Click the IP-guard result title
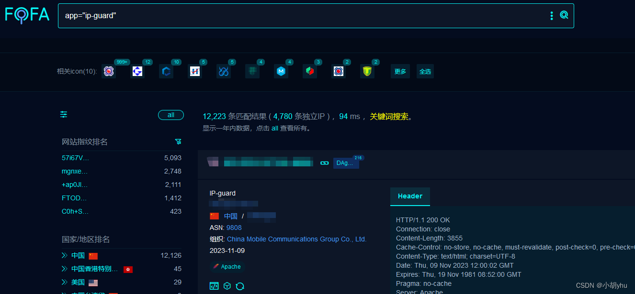The image size is (635, 294). (223, 193)
